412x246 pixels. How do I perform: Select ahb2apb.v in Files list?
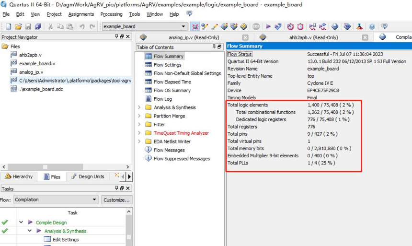(30, 55)
